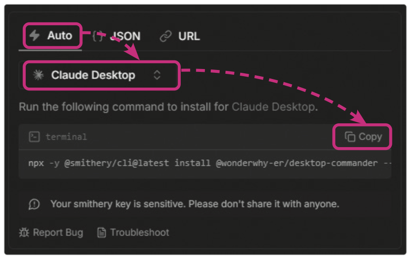Click the warning speech bubble icon
This screenshot has height=258, width=409.
[x=34, y=204]
